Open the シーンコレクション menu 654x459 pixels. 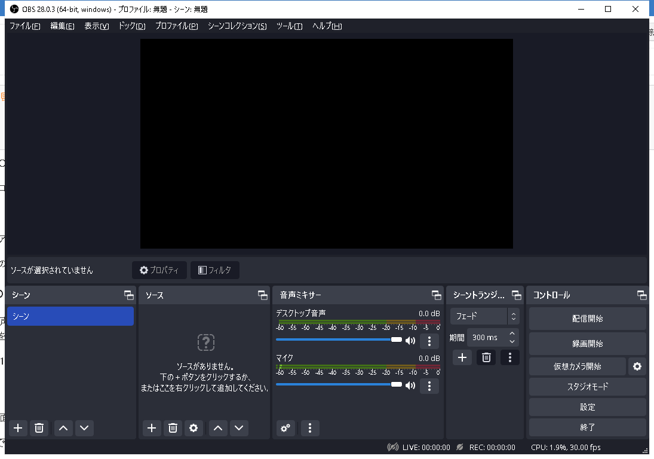click(x=237, y=26)
